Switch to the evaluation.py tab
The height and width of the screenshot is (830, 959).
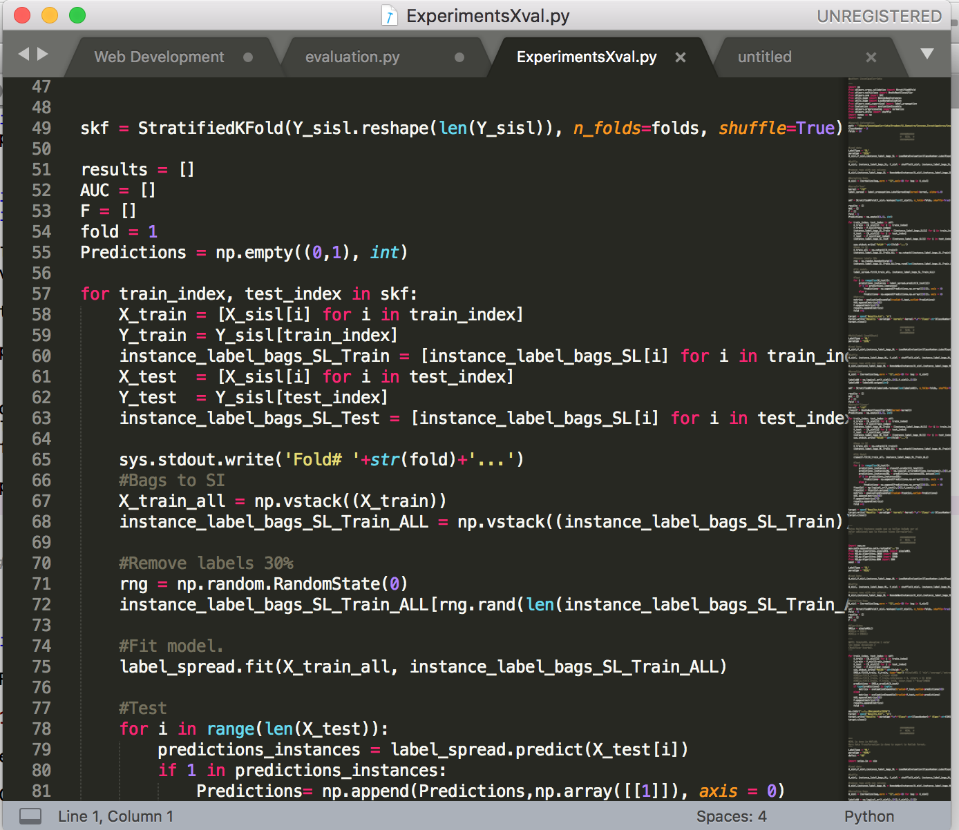coord(353,57)
